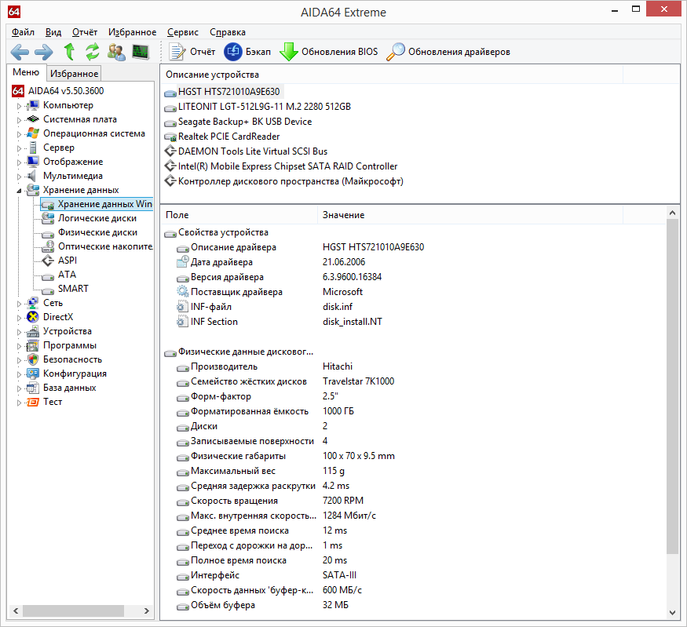
Task: Open user management icon in toolbar
Action: pos(116,52)
